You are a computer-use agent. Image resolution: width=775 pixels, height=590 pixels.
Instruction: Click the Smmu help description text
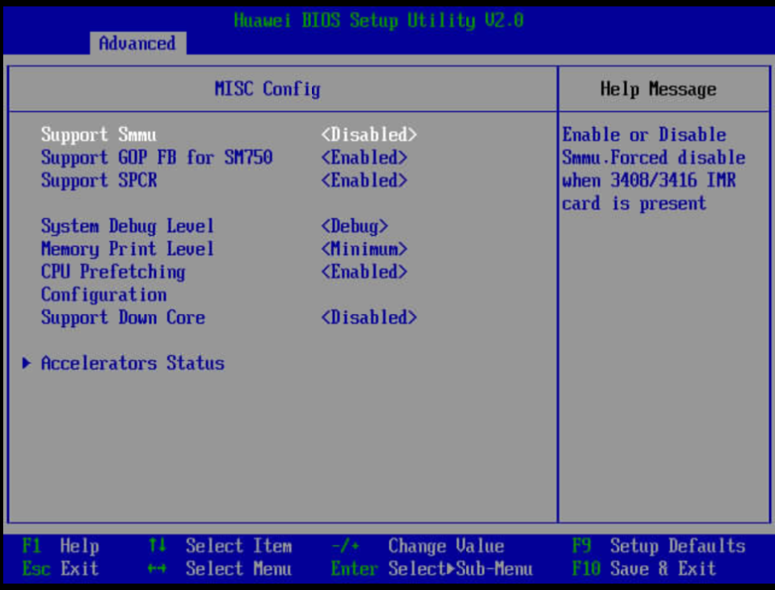click(654, 169)
